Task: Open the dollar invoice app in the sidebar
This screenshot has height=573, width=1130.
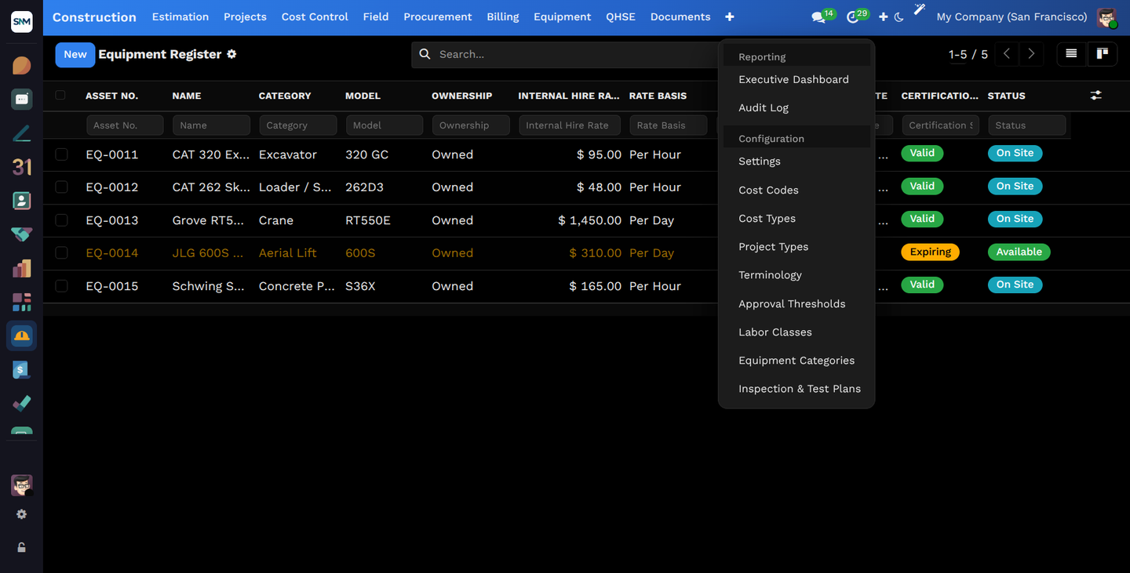Action: tap(22, 370)
